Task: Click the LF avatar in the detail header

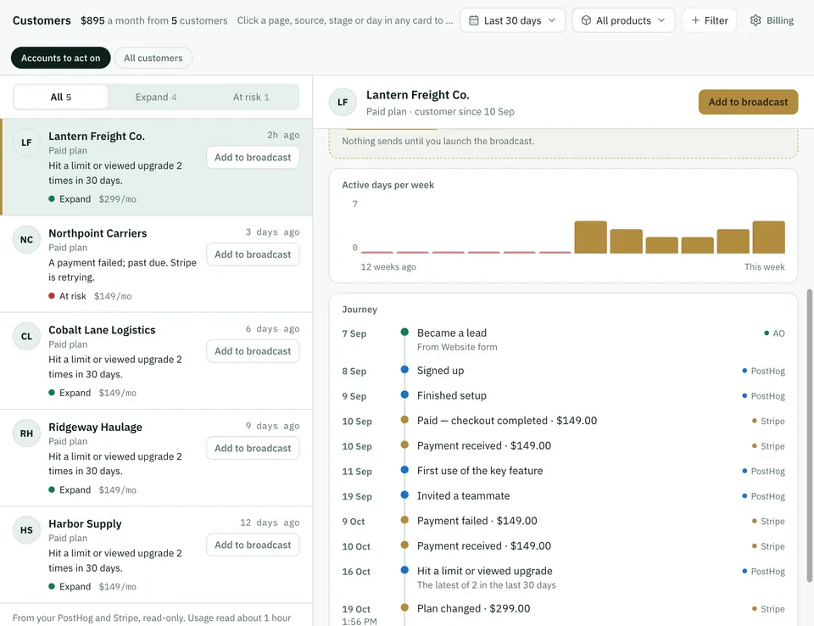Action: point(343,103)
